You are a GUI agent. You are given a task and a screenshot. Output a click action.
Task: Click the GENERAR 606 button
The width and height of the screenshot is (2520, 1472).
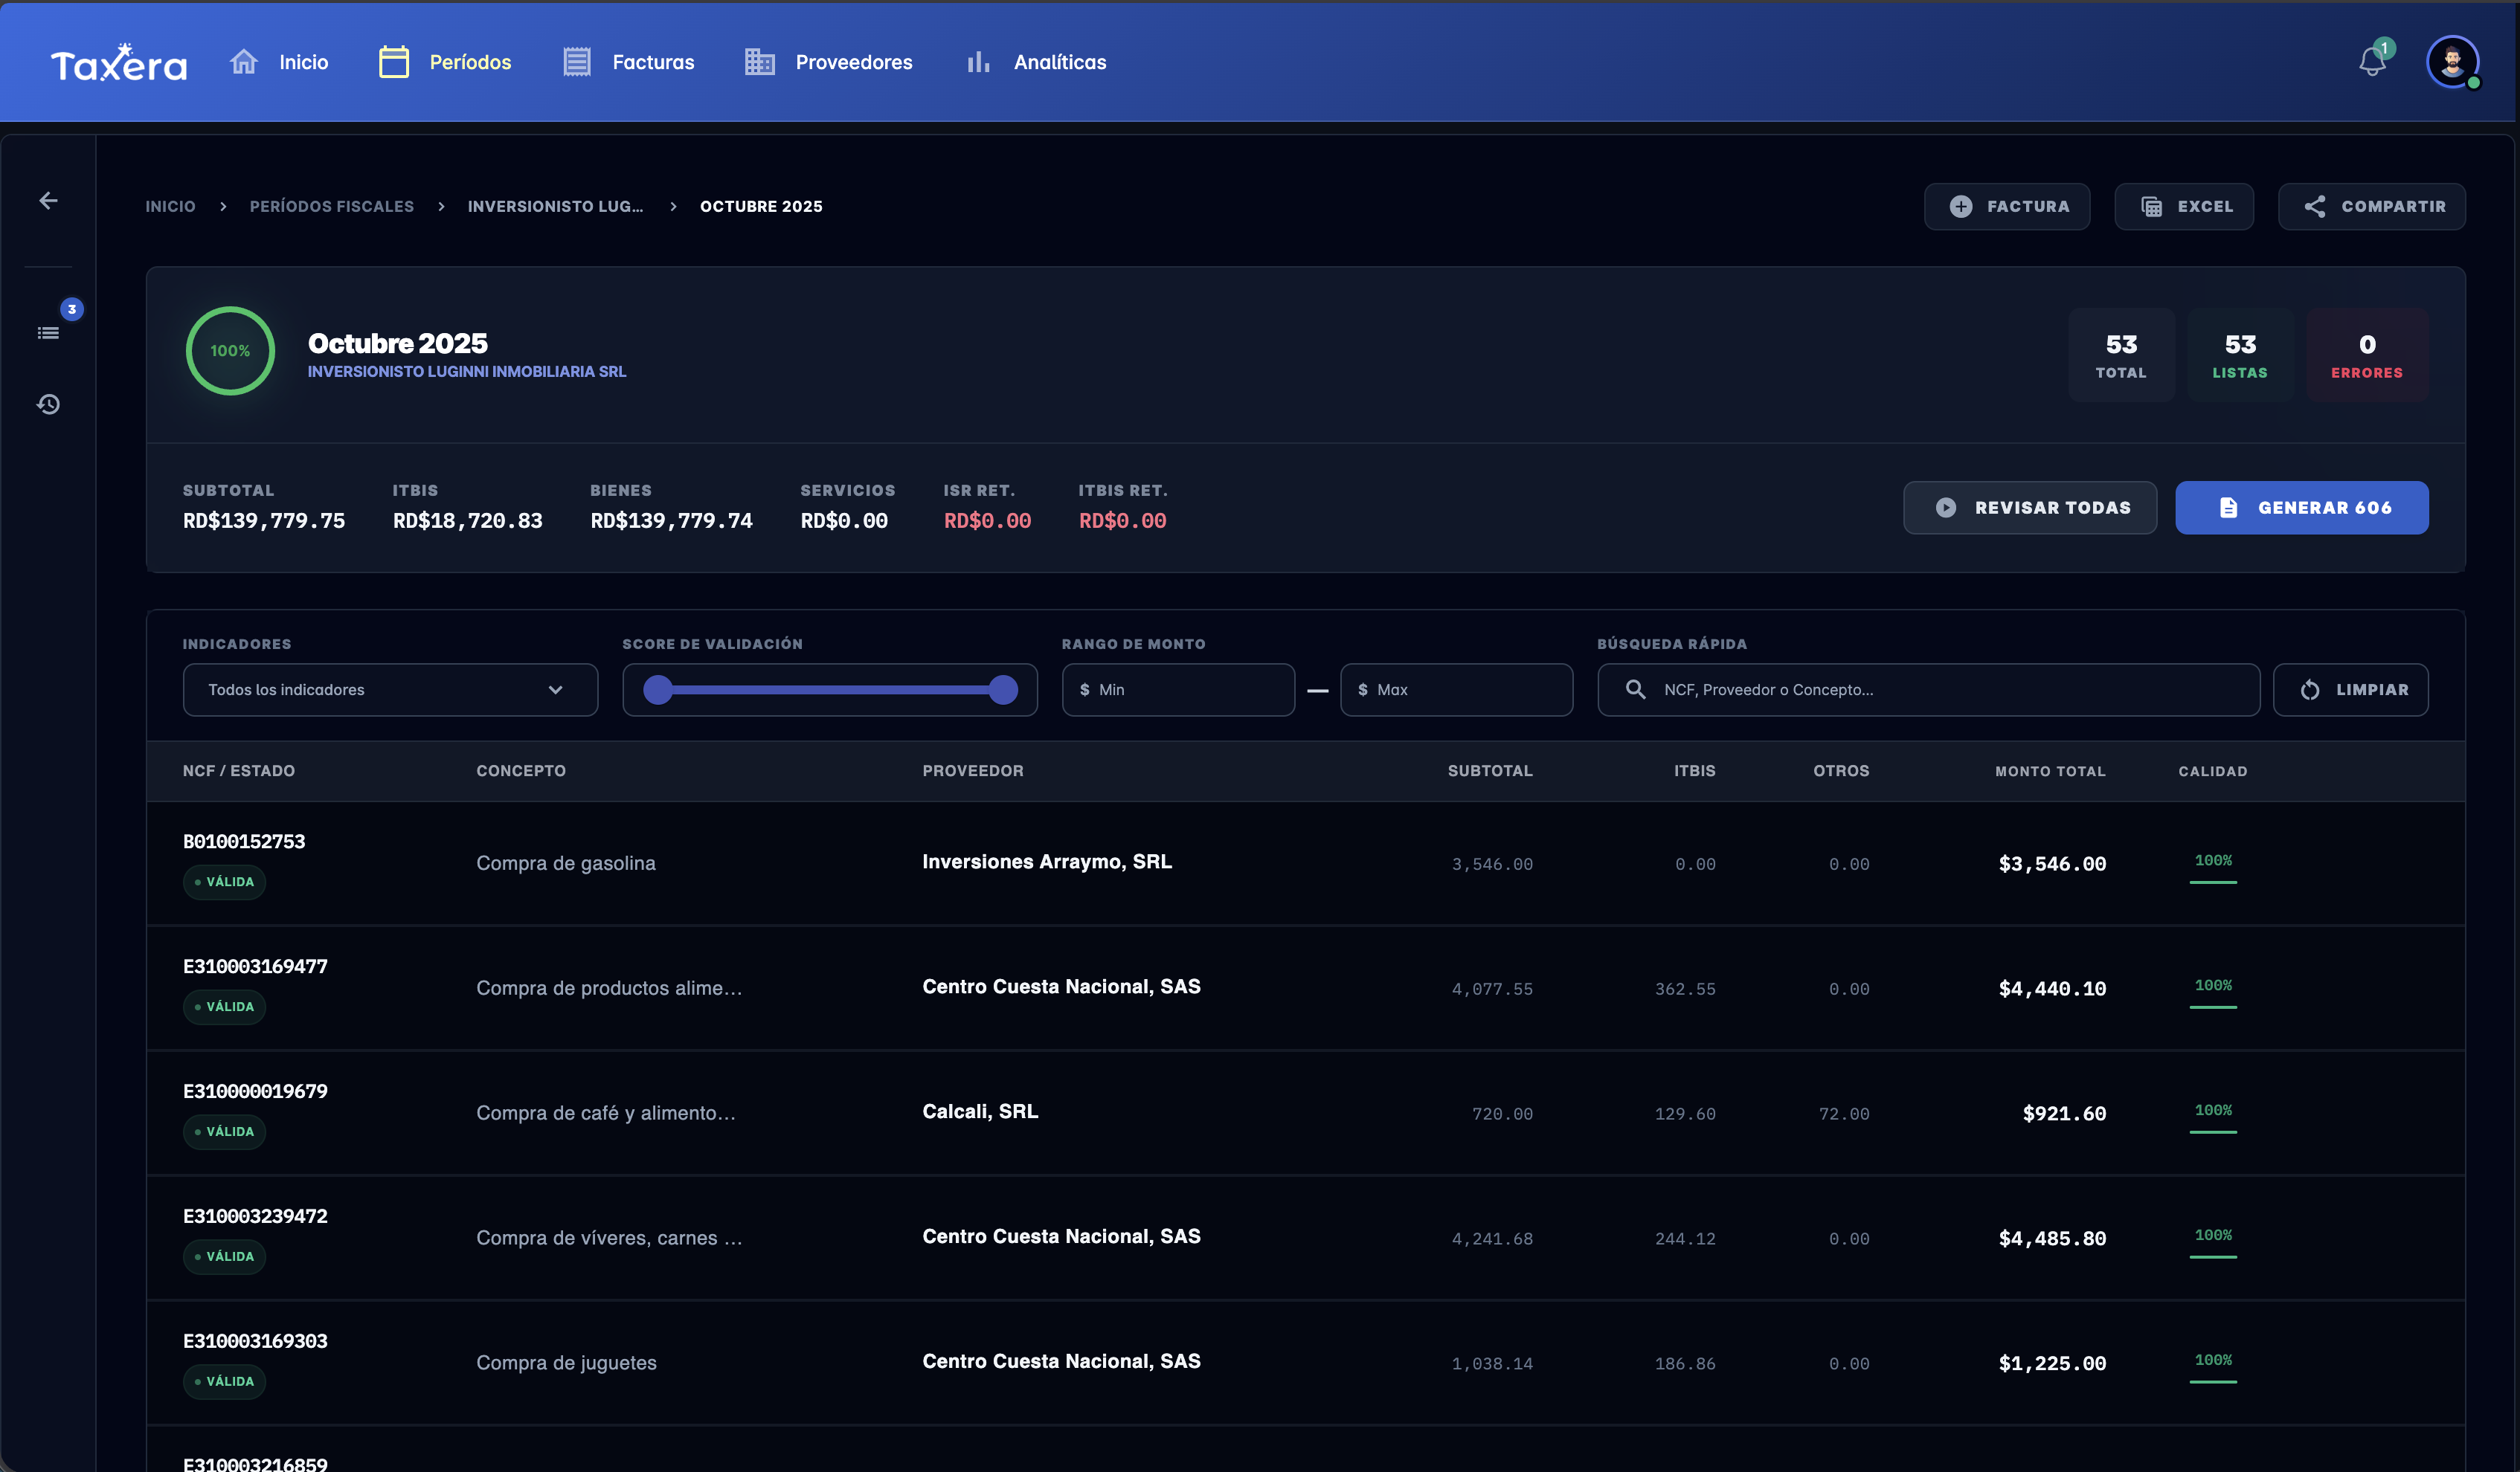pyautogui.click(x=2301, y=508)
